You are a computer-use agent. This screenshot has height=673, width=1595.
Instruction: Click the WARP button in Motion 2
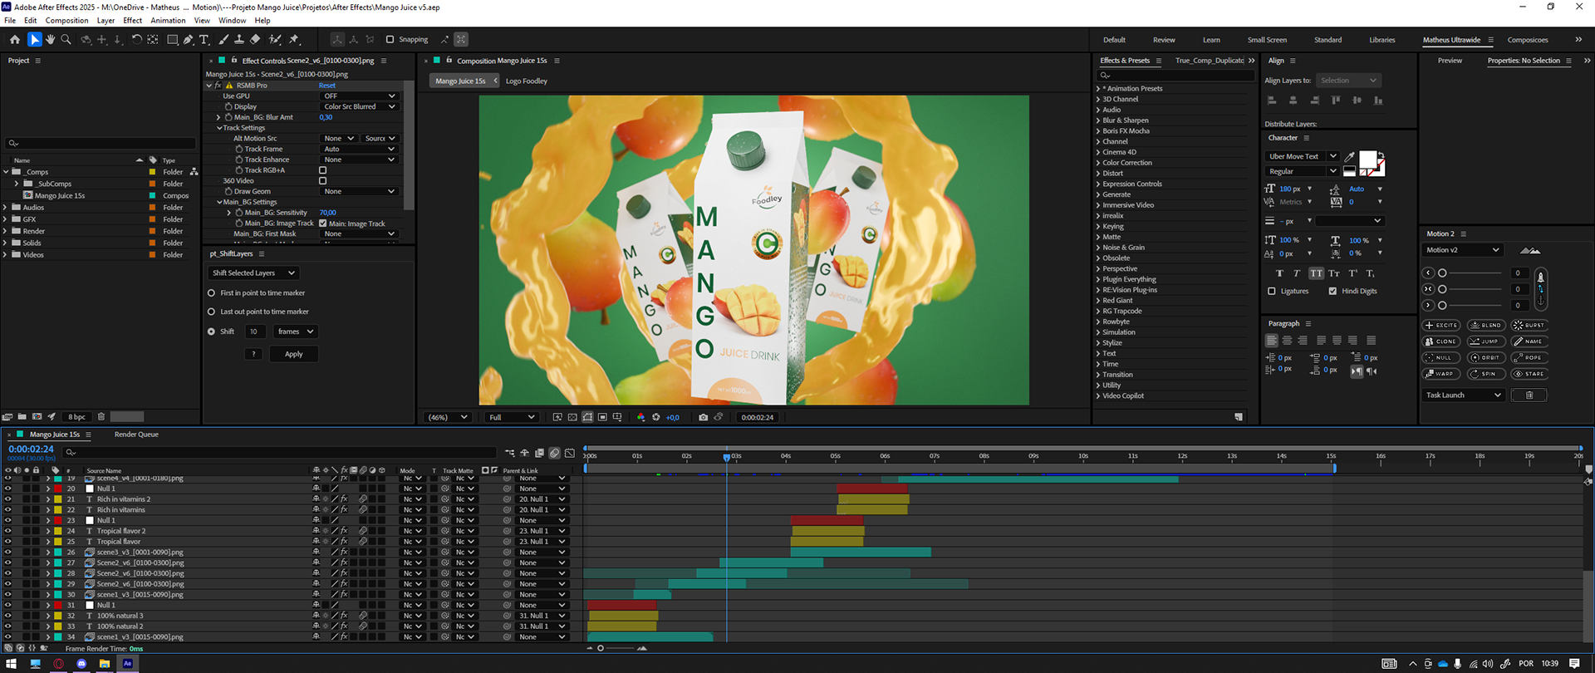1441,374
